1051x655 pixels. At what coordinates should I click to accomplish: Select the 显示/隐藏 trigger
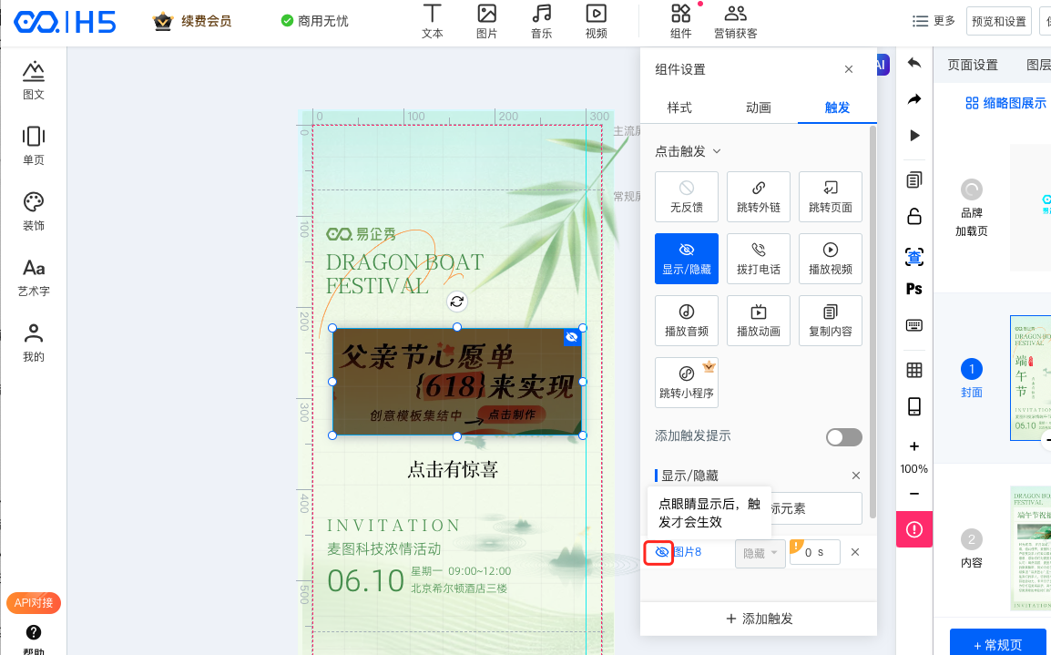click(x=687, y=259)
